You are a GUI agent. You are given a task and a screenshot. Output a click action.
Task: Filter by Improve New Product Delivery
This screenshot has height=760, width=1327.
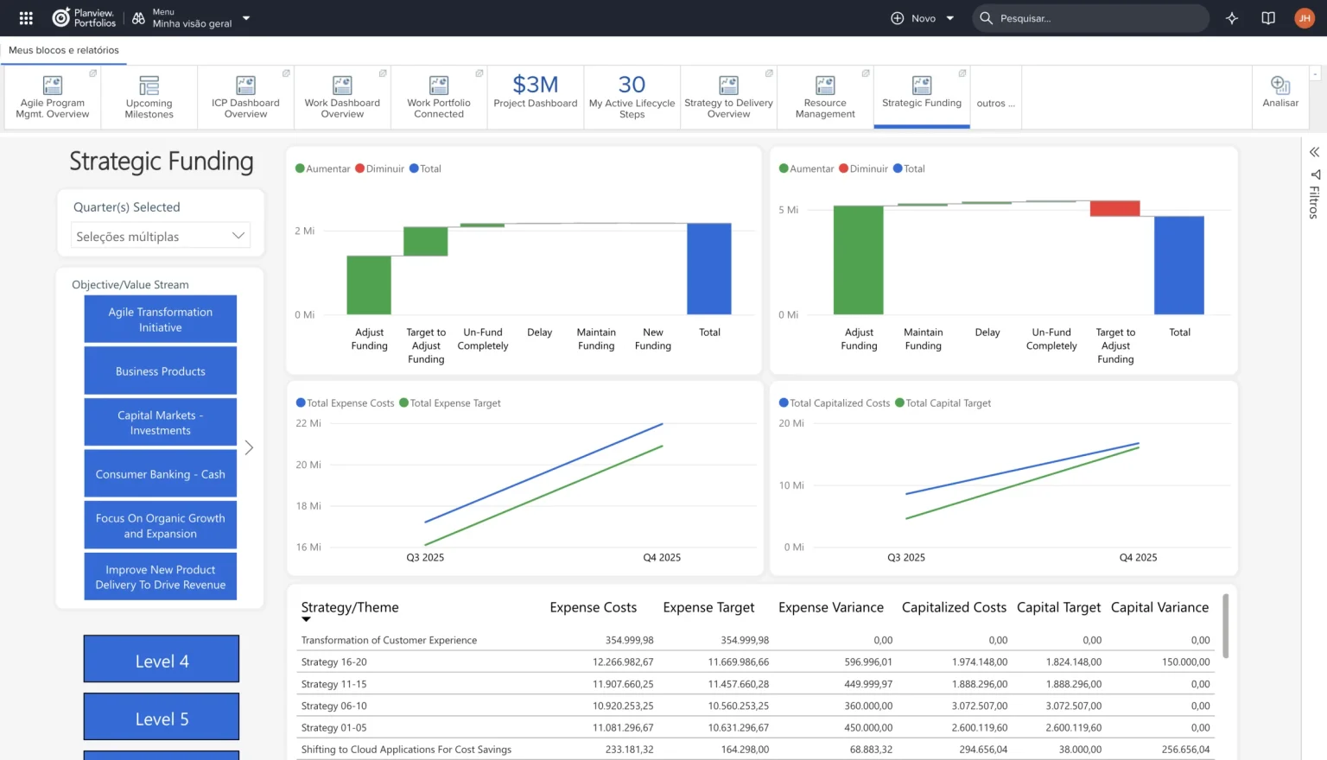(161, 577)
